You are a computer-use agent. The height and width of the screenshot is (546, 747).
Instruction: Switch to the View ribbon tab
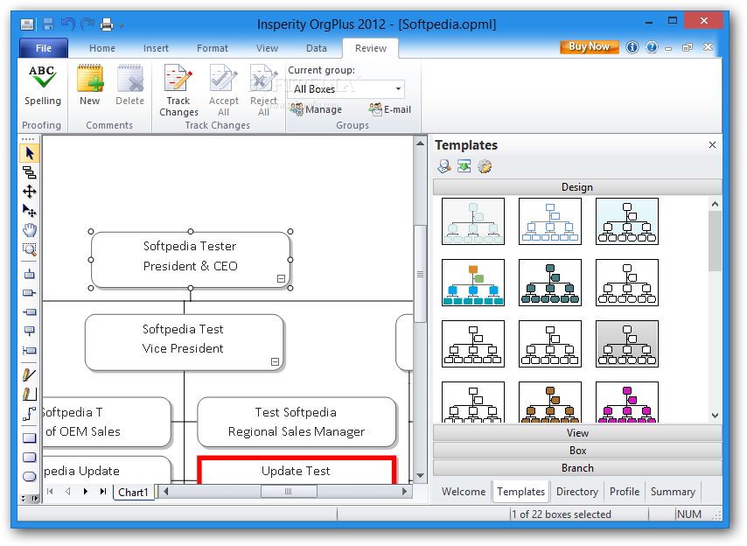coord(267,48)
